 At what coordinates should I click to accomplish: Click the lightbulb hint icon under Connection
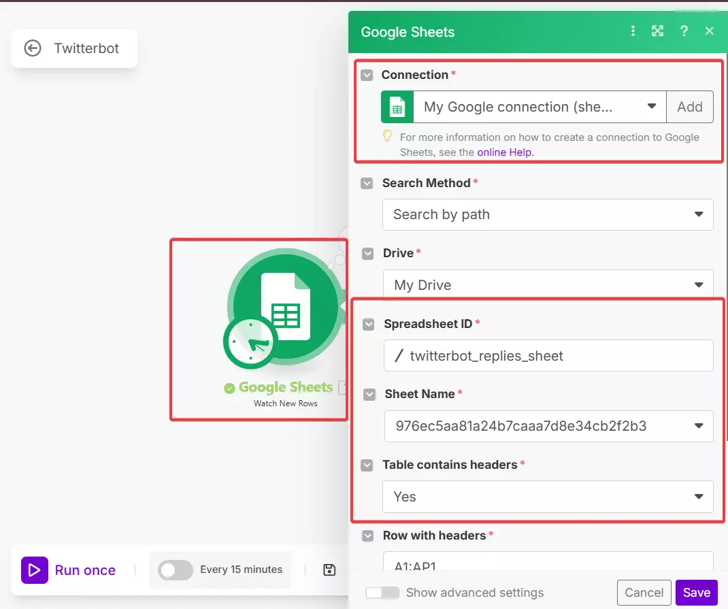coord(387,135)
